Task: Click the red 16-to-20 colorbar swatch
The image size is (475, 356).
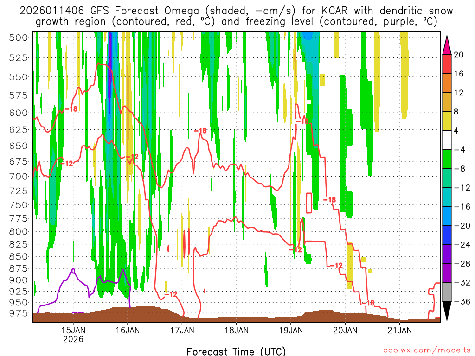Action: 447,64
